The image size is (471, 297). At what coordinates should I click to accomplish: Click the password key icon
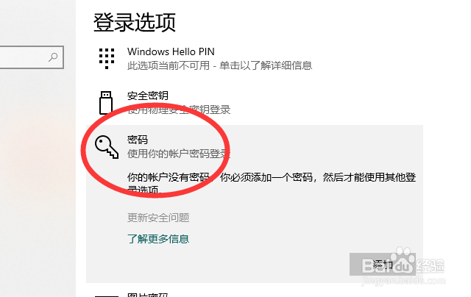107,147
